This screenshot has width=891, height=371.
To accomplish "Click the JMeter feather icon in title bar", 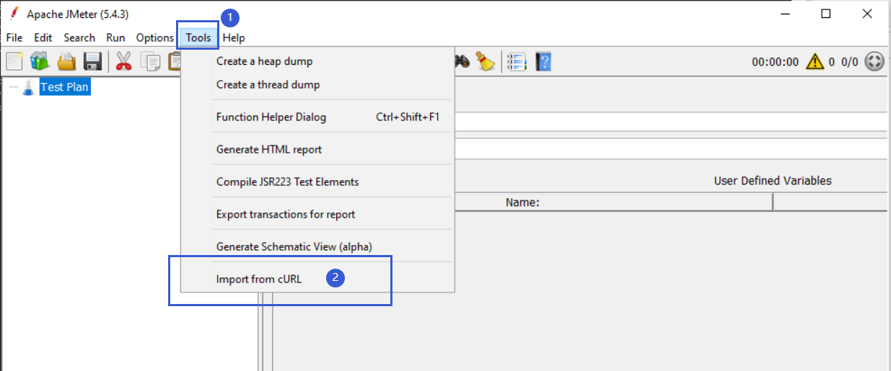I will click(x=14, y=14).
